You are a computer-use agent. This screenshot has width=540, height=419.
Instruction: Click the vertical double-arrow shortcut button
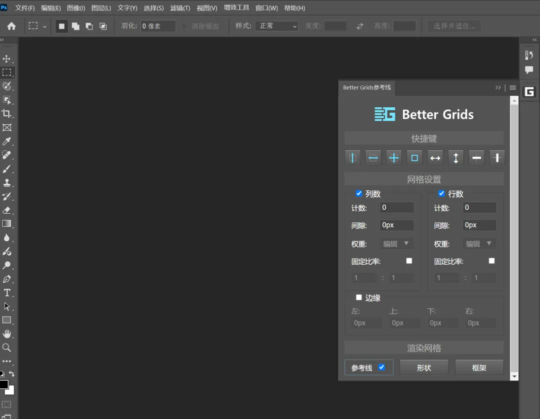point(456,158)
